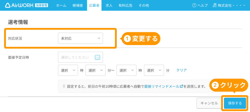Open the end minute 選択 dropdown
Screen dimensions: 250x112
[x=154, y=70]
